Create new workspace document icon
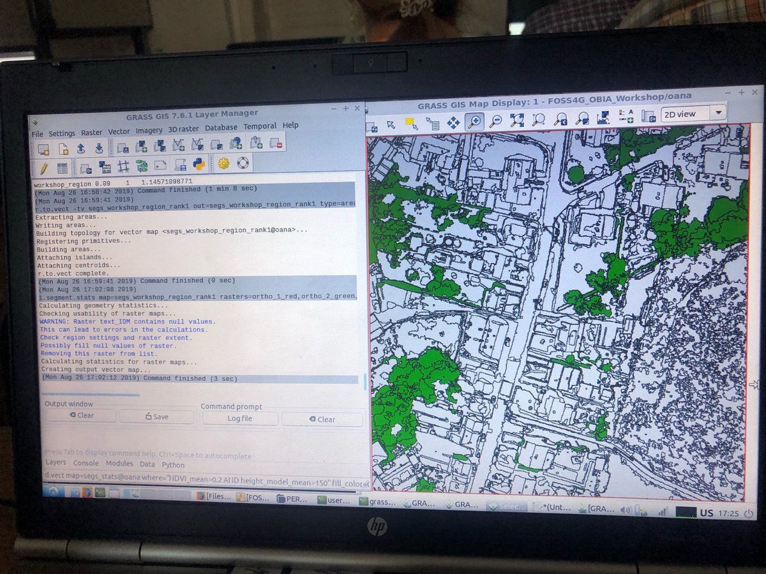Screen dimensions: 766x574 (x=63, y=149)
